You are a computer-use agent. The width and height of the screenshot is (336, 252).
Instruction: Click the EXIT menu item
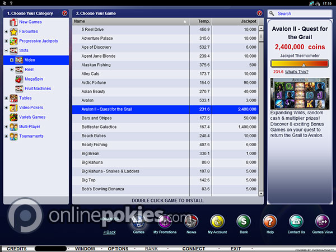tap(236, 249)
